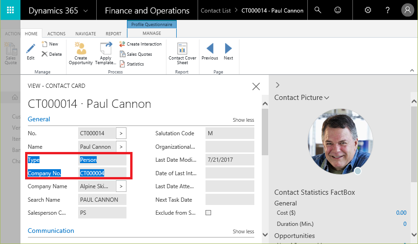Open Statistics from the ribbon
The image size is (418, 244).
point(132,64)
